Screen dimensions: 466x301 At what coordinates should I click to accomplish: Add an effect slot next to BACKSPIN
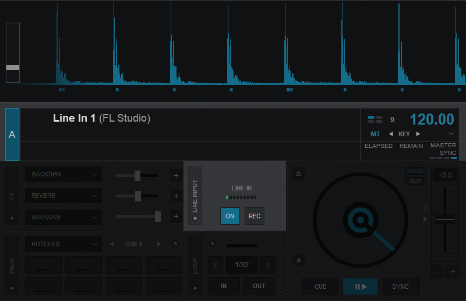(176, 175)
